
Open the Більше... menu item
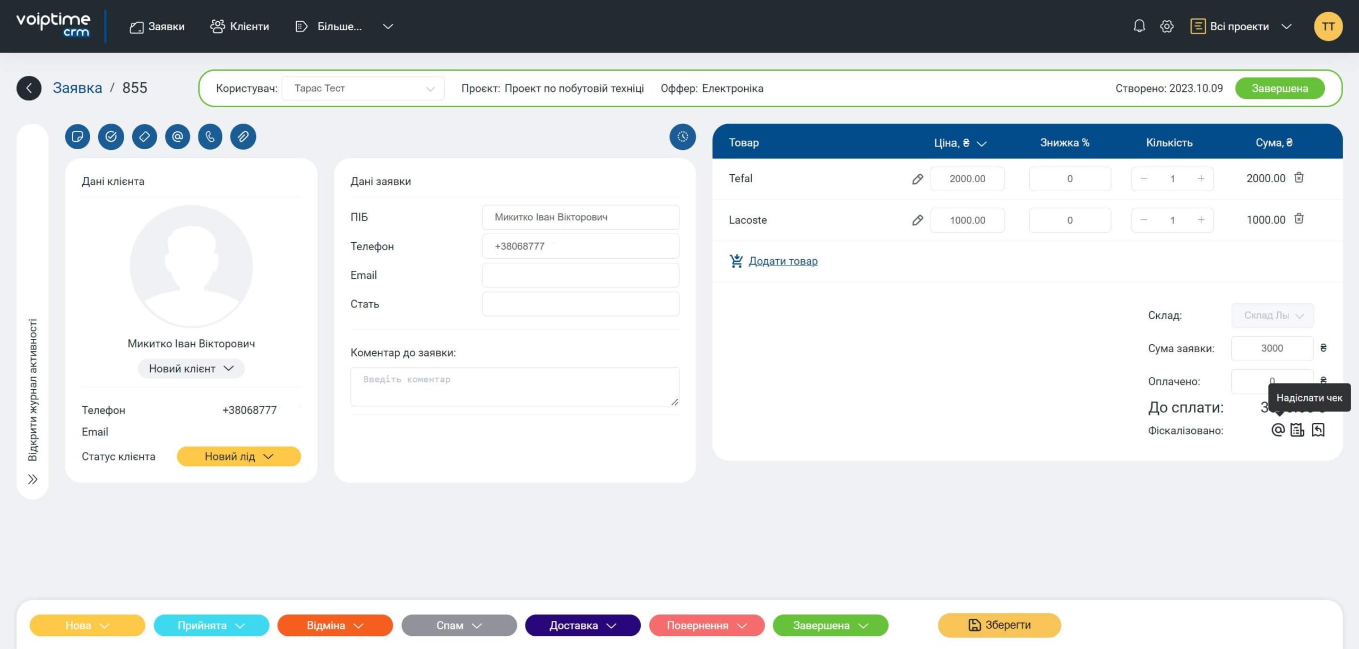[329, 27]
